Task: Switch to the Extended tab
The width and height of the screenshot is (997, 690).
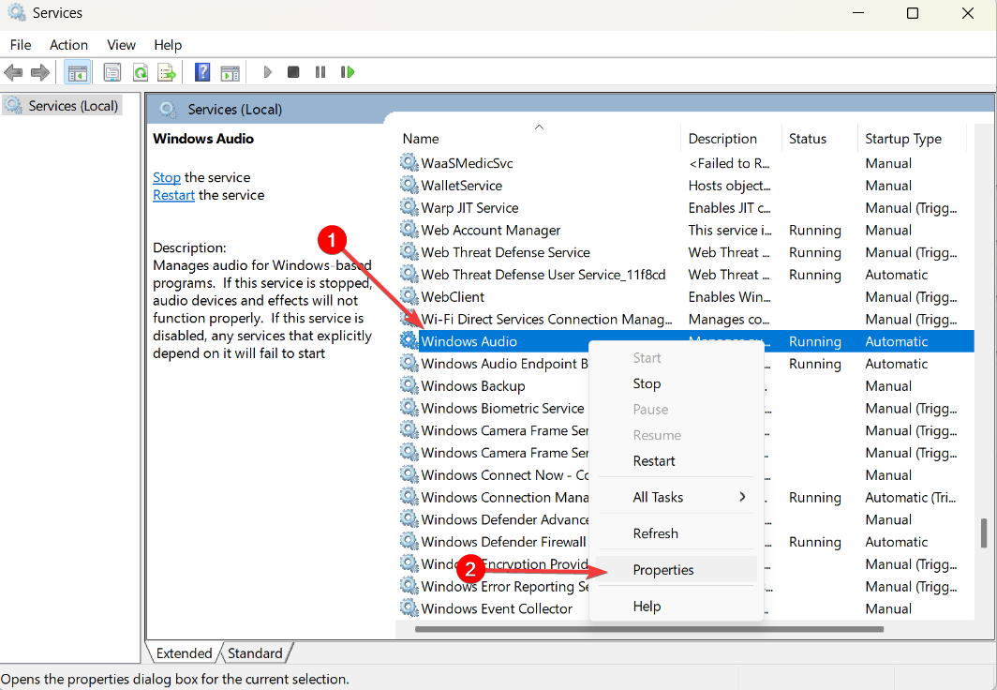Action: coord(184,653)
